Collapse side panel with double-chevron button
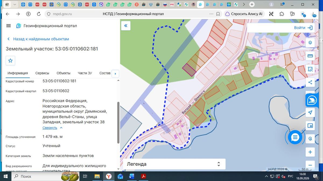 [125, 26]
